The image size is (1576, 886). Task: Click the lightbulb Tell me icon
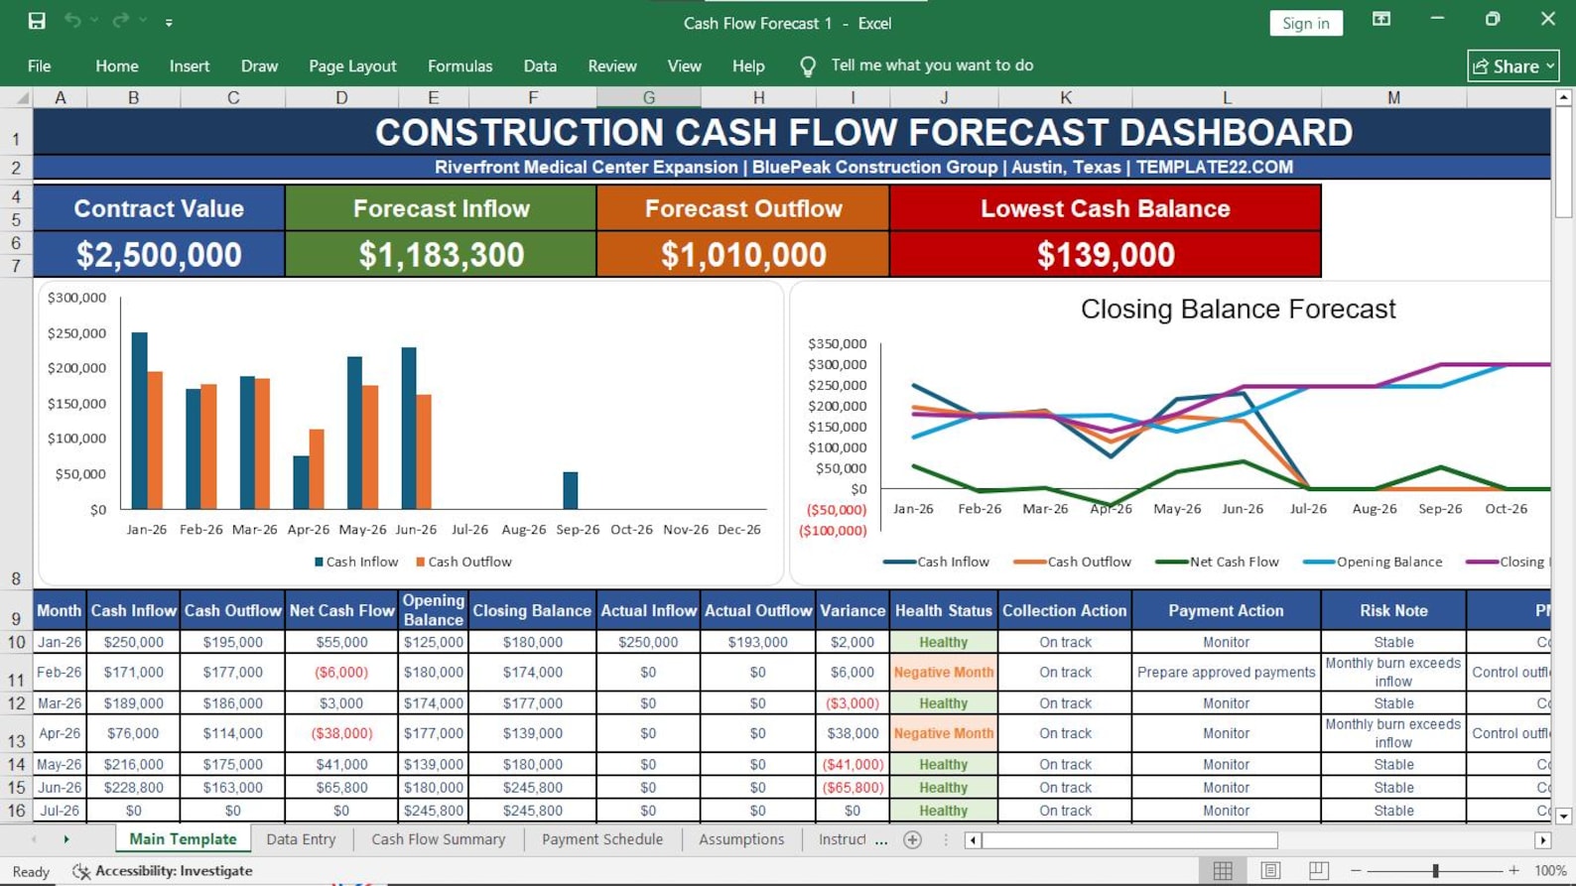(808, 66)
